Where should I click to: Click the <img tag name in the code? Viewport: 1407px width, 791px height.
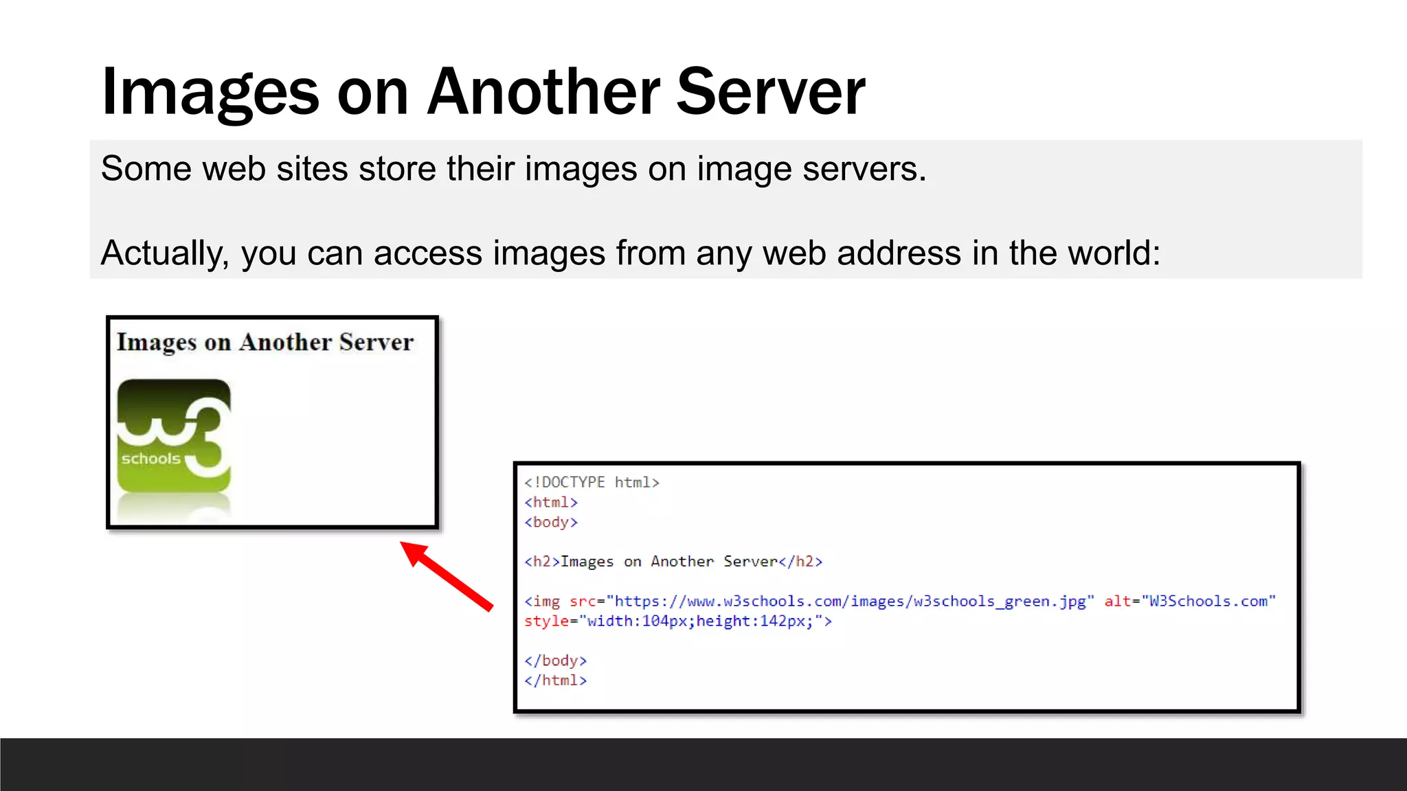pyautogui.click(x=543, y=601)
